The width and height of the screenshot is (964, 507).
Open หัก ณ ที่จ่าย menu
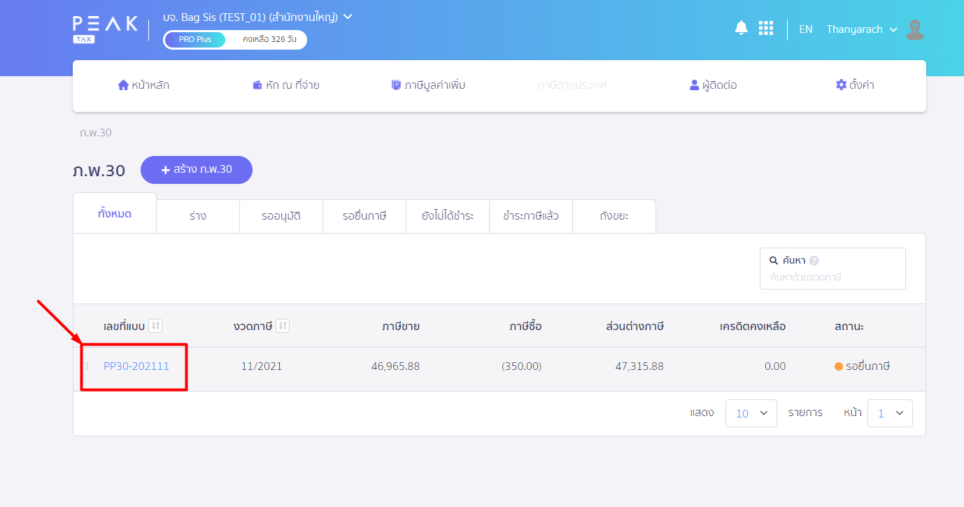tap(286, 85)
